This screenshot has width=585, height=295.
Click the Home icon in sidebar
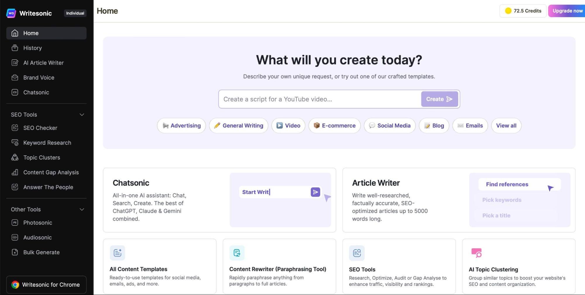[15, 33]
